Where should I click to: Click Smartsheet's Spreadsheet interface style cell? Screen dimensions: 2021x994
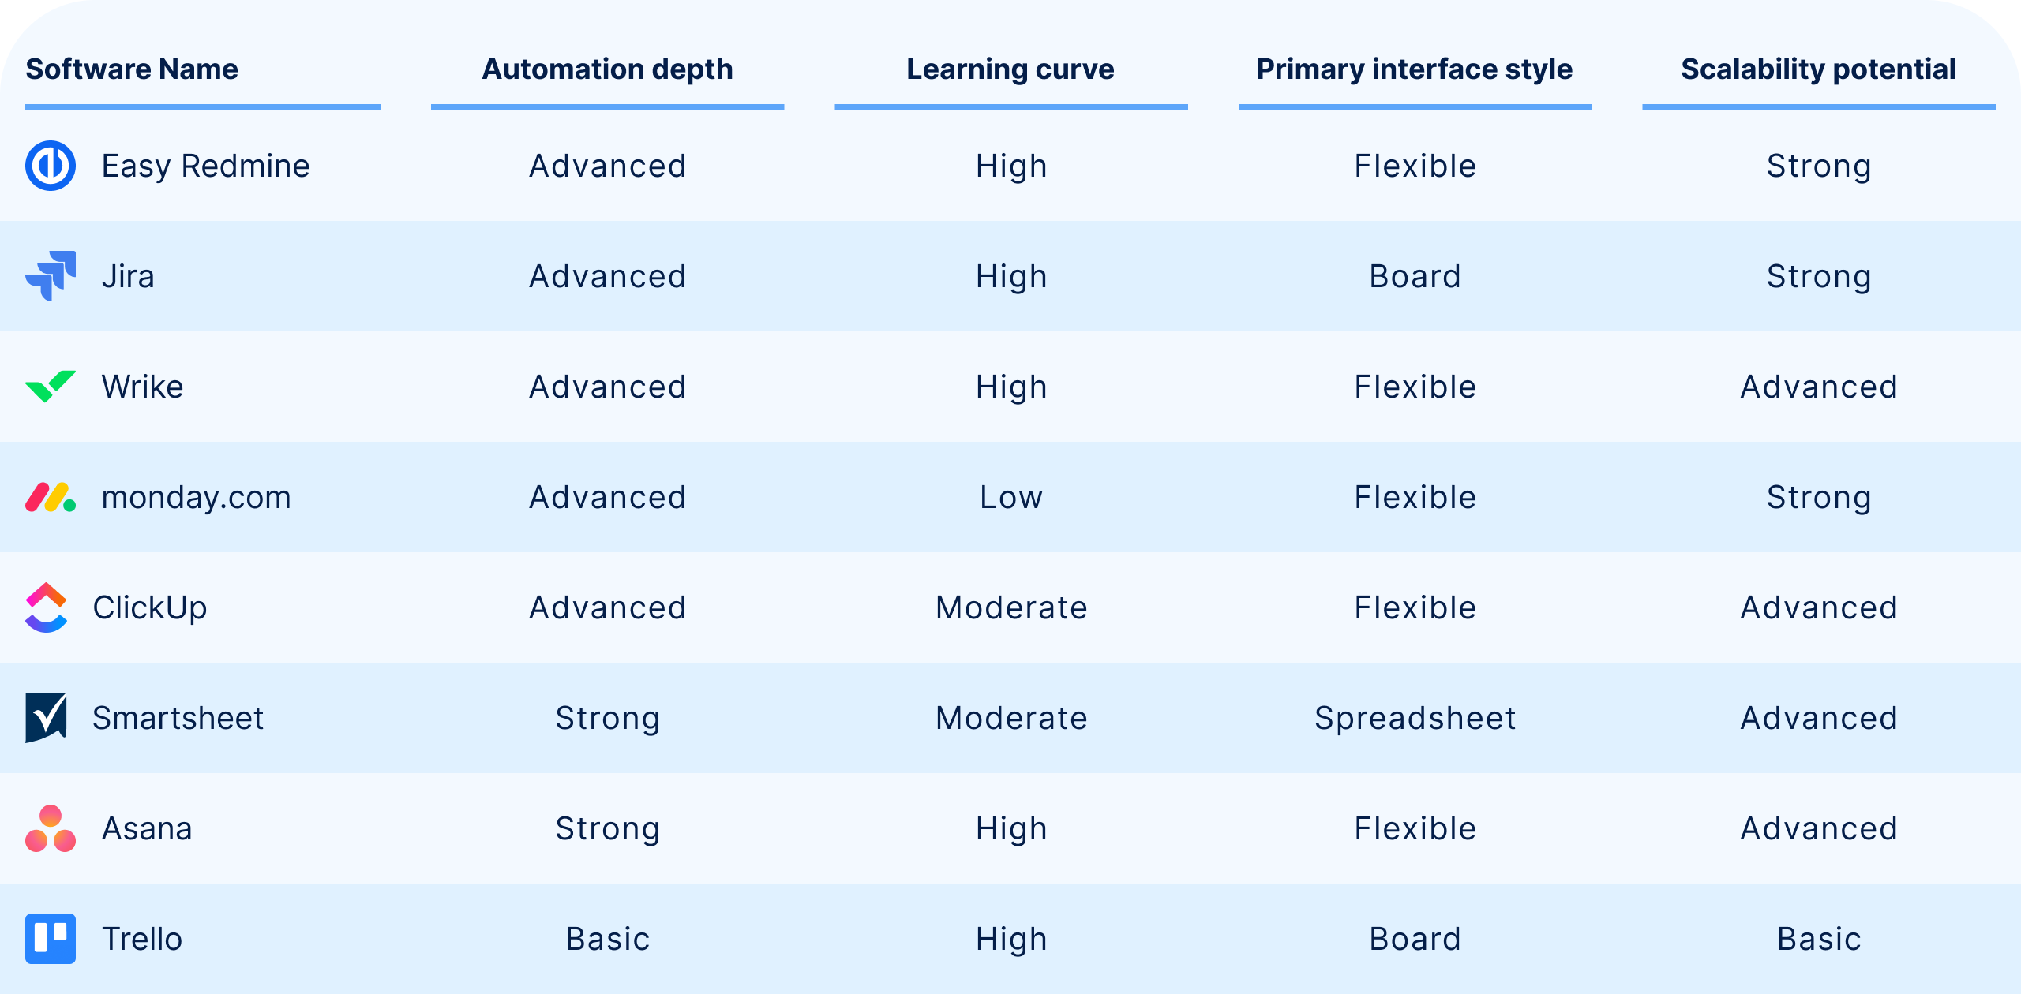pyautogui.click(x=1415, y=718)
